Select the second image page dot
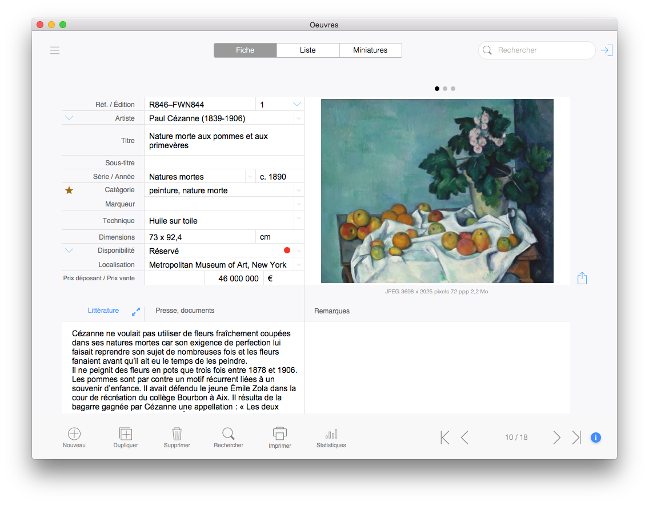The image size is (649, 505). [x=445, y=89]
